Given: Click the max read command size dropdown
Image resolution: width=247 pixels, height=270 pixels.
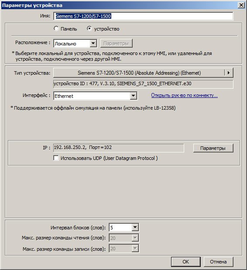Looking at the screenshot, I should 124,238.
